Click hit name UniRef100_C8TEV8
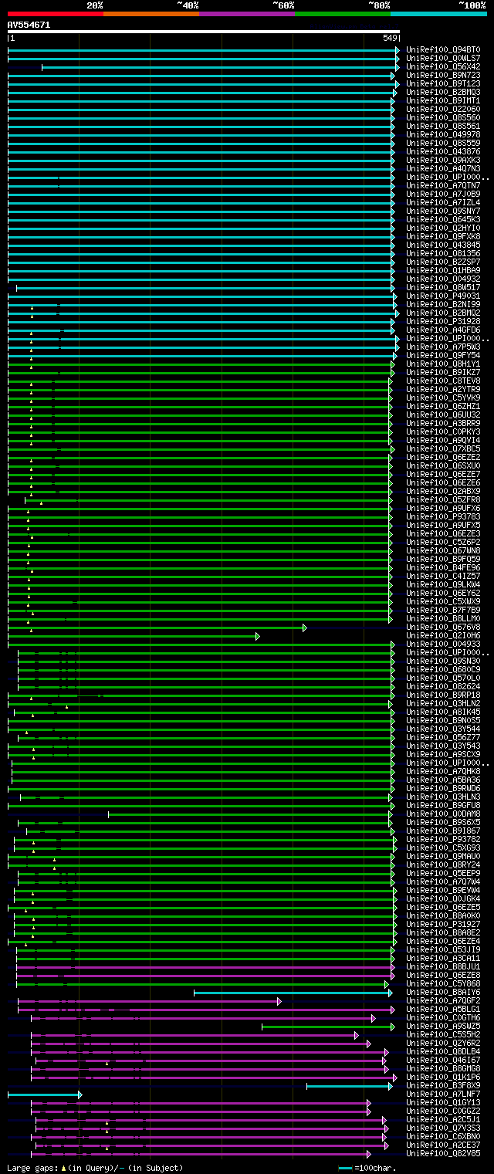Screen dimensions: 494x1174 coord(443,381)
